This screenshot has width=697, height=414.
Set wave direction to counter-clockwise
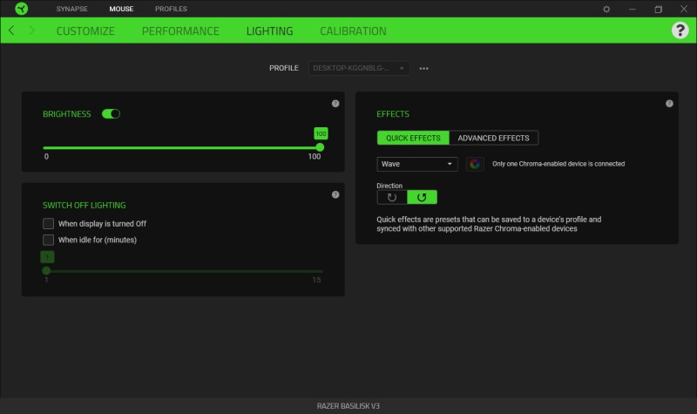(x=422, y=198)
